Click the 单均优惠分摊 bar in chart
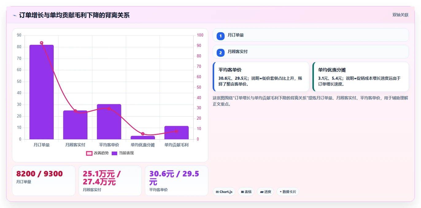Viewport: 421px width, 208px height. (143, 137)
